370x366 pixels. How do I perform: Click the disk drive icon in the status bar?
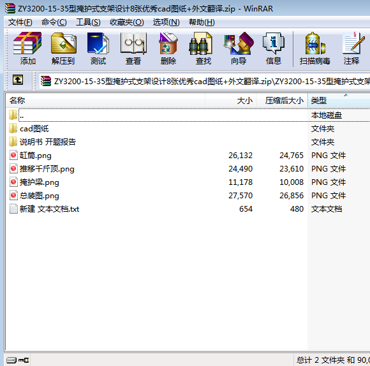[x=11, y=360]
